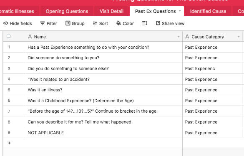Open the Sort records option
The height and width of the screenshot is (156, 244).
[101, 23]
